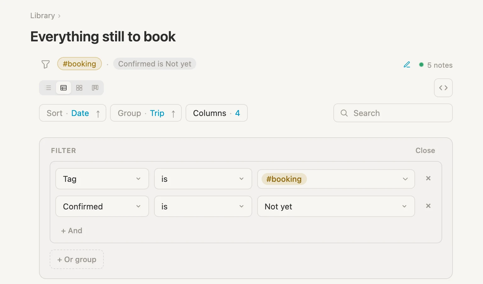Switch to kanban board view
The image size is (483, 284).
(95, 88)
